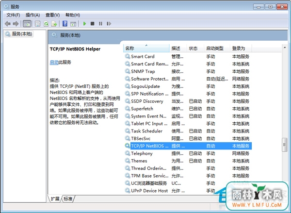
Task: Toggle the action pane toolbar icon
Action: [x=73, y=24]
